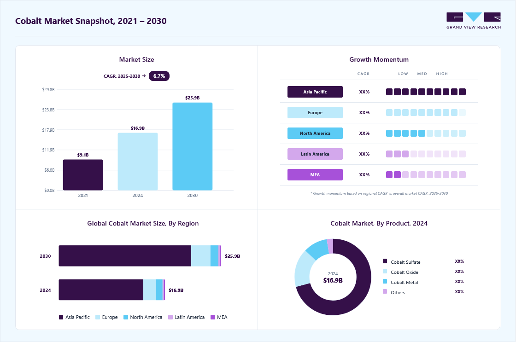Click the 2030 blue bar
This screenshot has height=342, width=516.
(x=193, y=146)
